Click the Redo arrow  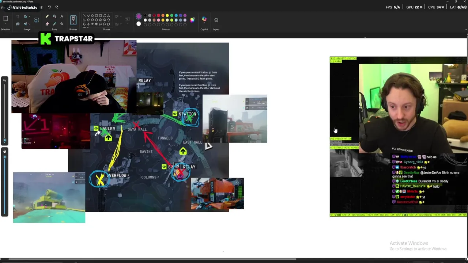57,7
